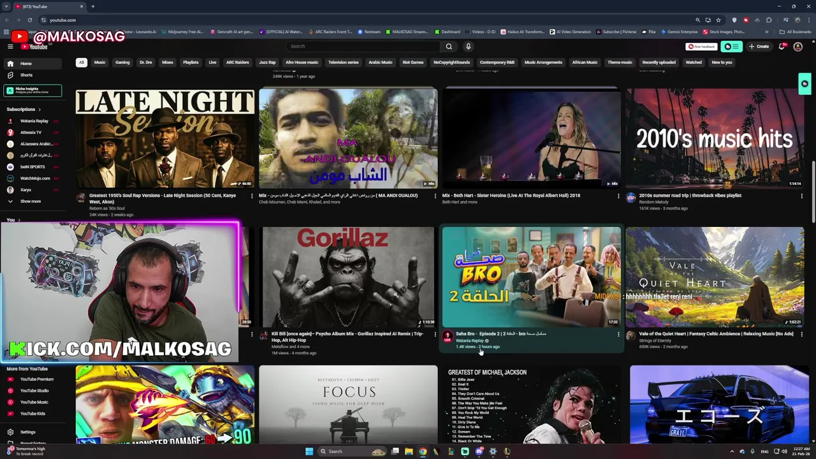Open the Watania Replay subscription

click(x=32, y=121)
